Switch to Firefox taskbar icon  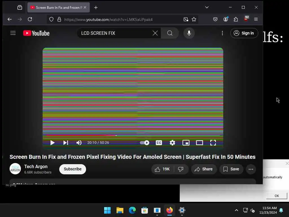[x=170, y=210]
